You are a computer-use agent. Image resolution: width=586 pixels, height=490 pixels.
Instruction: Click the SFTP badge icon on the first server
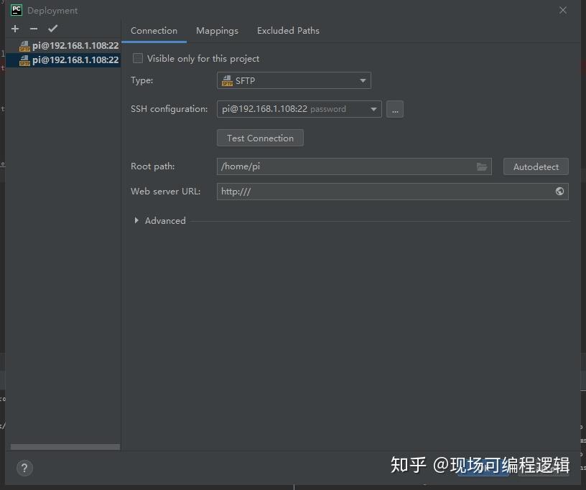(x=24, y=44)
